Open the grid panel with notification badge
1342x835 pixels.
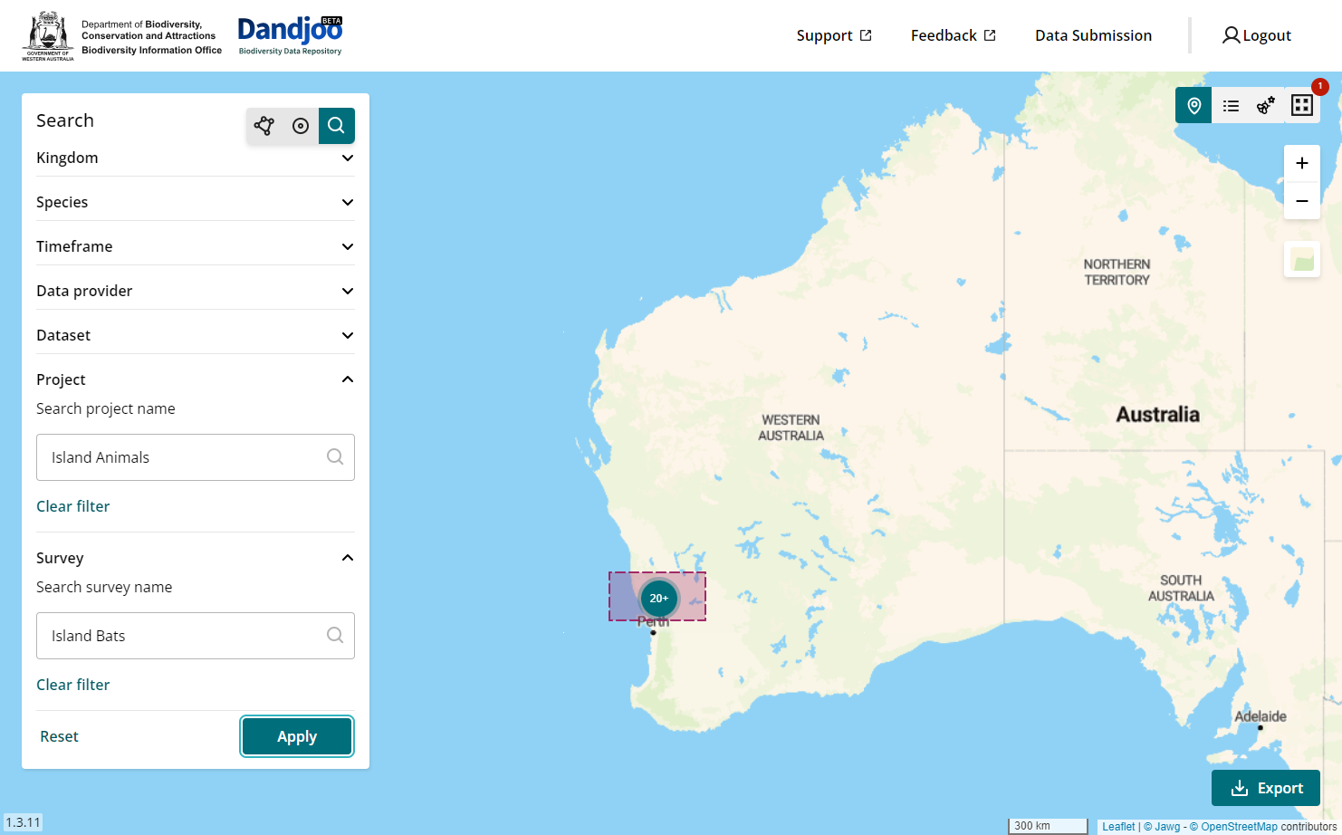tap(1302, 106)
